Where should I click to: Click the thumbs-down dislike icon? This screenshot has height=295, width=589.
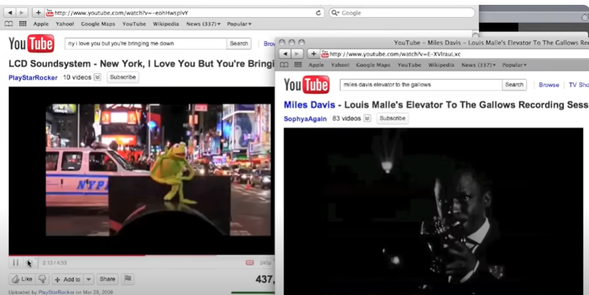coord(43,279)
